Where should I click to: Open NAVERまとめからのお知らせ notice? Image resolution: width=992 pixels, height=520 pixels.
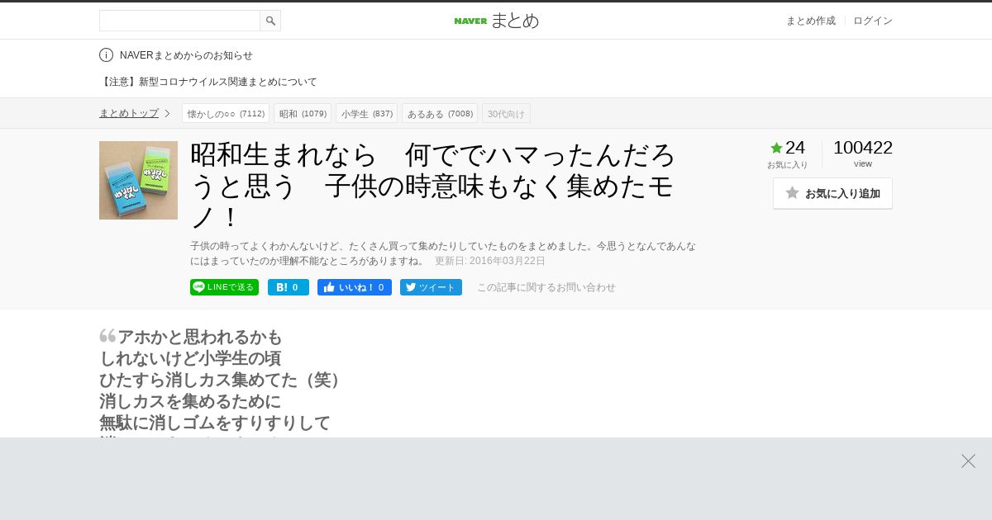[186, 55]
